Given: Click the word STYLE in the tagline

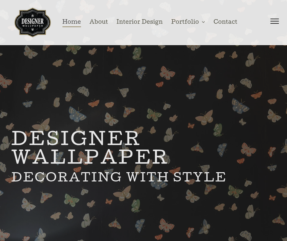Looking at the screenshot, I should coord(199,177).
